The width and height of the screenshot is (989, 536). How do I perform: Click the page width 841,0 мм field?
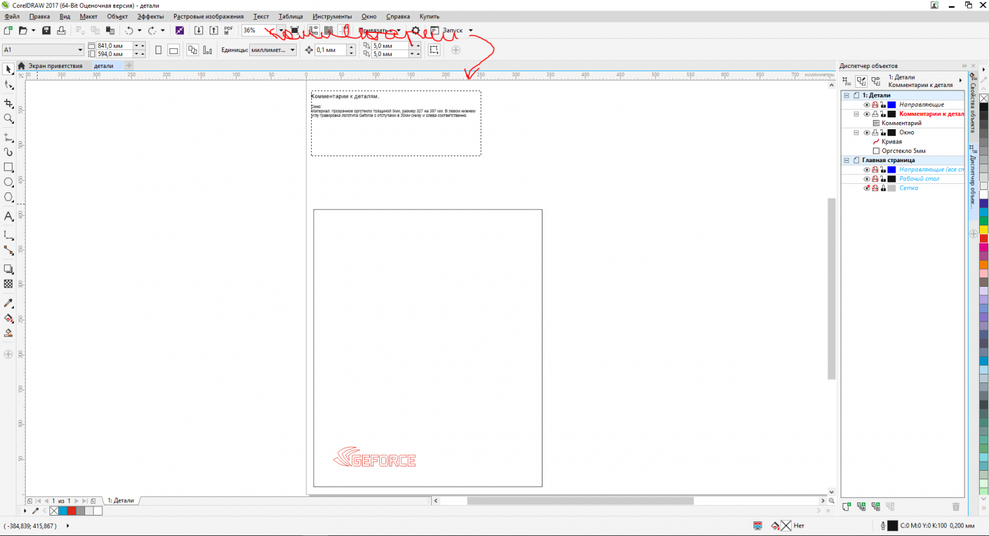(115, 46)
